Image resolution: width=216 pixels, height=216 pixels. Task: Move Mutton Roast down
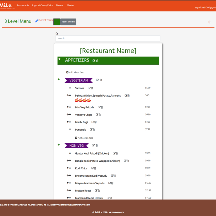tap(70, 190)
